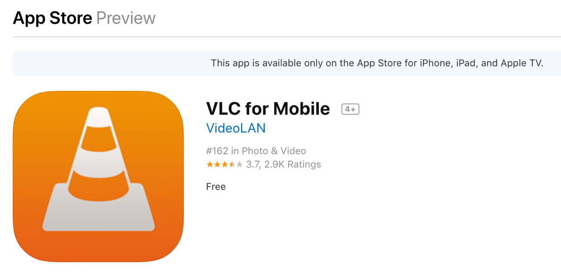This screenshot has width=561, height=280.
Task: Click the 3.7, 2.9K Ratings text
Action: [283, 164]
